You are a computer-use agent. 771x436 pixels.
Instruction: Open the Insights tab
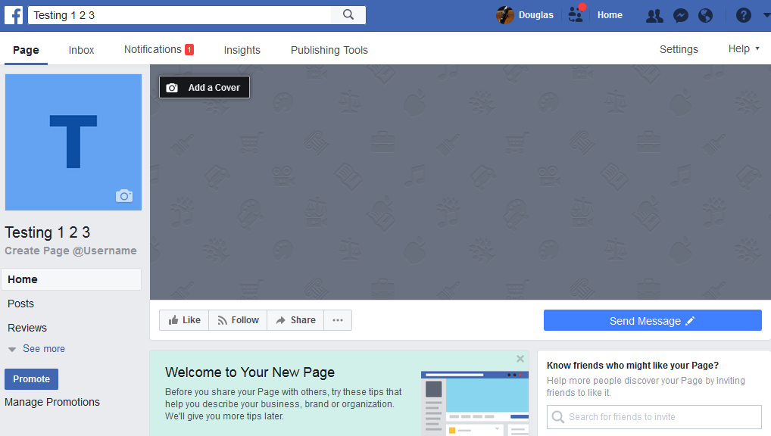[x=242, y=50]
